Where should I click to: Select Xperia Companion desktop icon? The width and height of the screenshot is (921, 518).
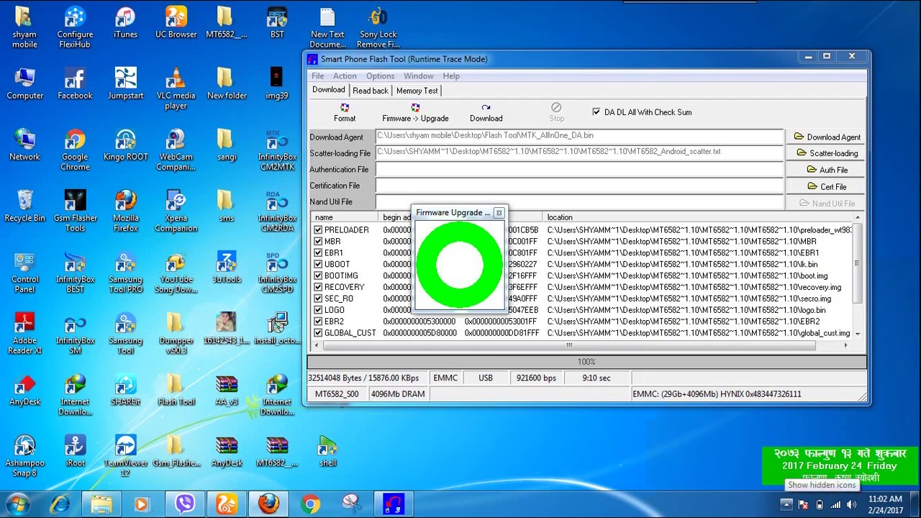(x=176, y=212)
